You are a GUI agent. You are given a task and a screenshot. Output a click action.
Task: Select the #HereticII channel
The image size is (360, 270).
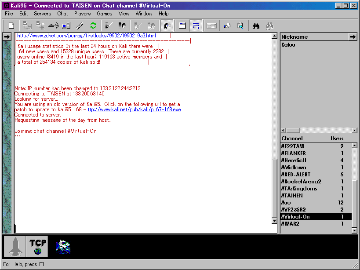(x=316, y=161)
